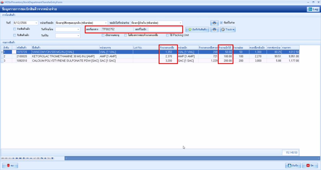This screenshot has height=170, width=321.
Task: Open the Log panel button
Action: pos(313,9)
